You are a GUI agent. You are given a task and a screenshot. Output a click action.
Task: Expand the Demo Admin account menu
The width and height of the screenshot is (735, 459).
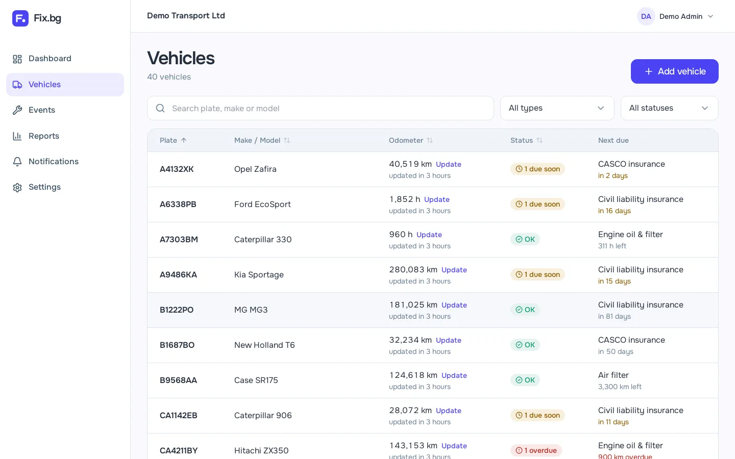coord(675,16)
